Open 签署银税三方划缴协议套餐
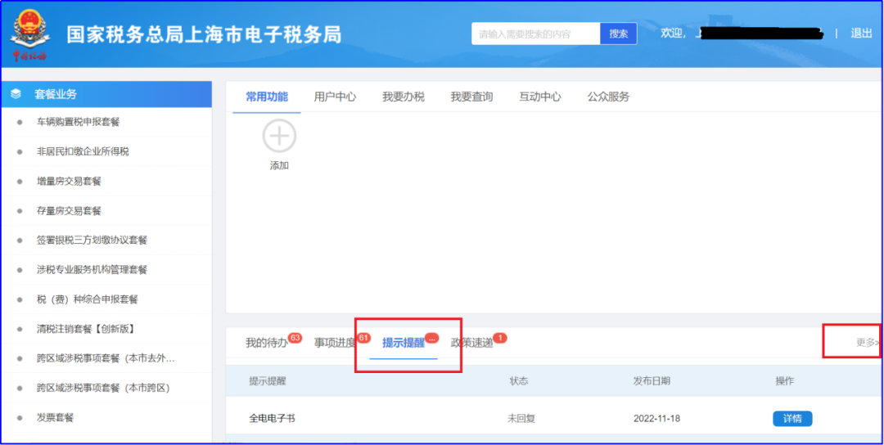 (92, 240)
